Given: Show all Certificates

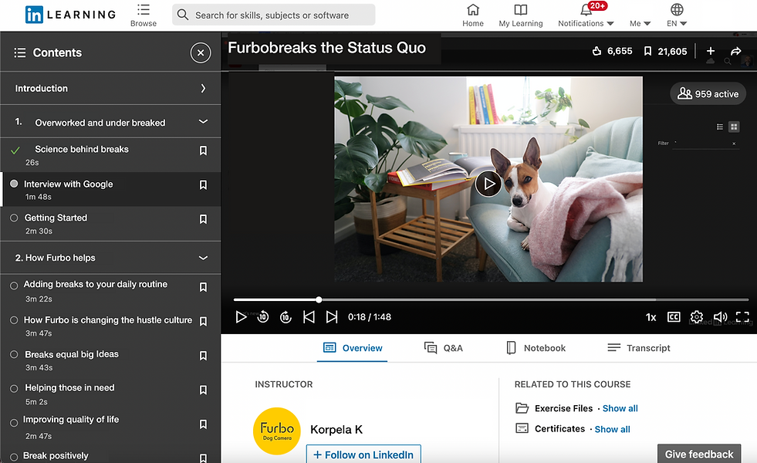Looking at the screenshot, I should (x=612, y=429).
